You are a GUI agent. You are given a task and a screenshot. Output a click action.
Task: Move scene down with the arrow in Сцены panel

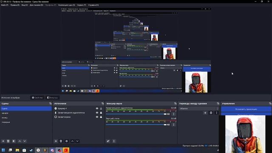[25, 141]
